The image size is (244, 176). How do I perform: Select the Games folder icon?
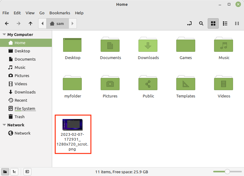pyautogui.click(x=186, y=45)
